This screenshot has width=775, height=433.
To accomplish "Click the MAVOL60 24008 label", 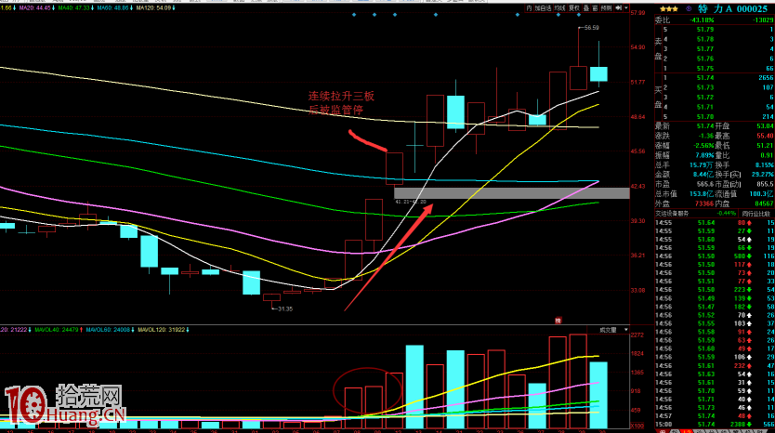I will tap(110, 330).
